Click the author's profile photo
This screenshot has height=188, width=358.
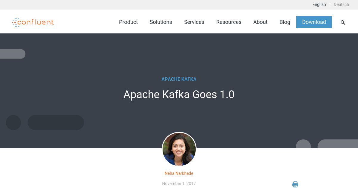pos(179,149)
